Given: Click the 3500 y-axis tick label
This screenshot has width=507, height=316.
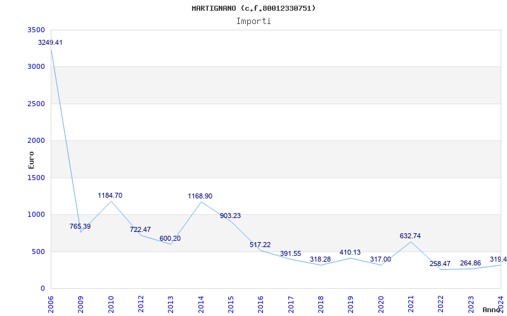Looking at the screenshot, I should point(36,30).
